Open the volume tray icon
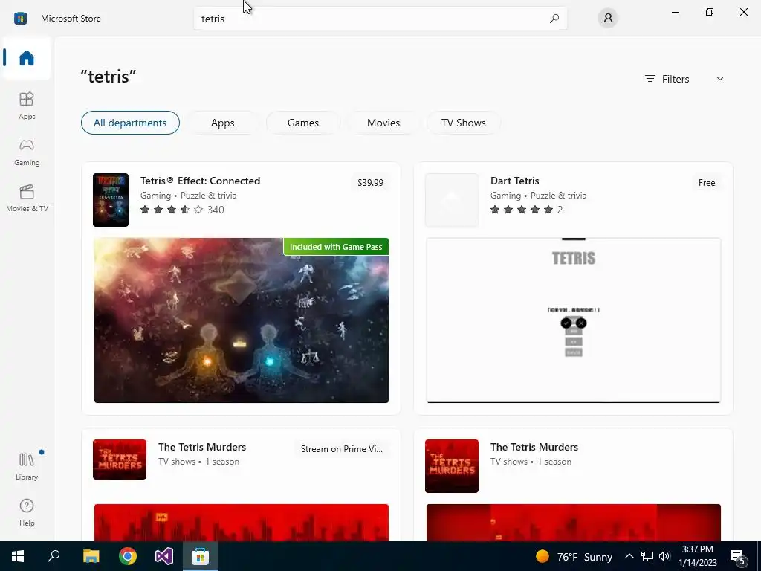Screen dimensions: 761x571 [665, 556]
